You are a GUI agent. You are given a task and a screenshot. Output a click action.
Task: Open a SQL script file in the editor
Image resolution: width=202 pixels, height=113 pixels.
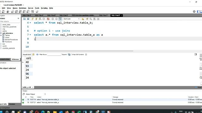tap(25, 19)
